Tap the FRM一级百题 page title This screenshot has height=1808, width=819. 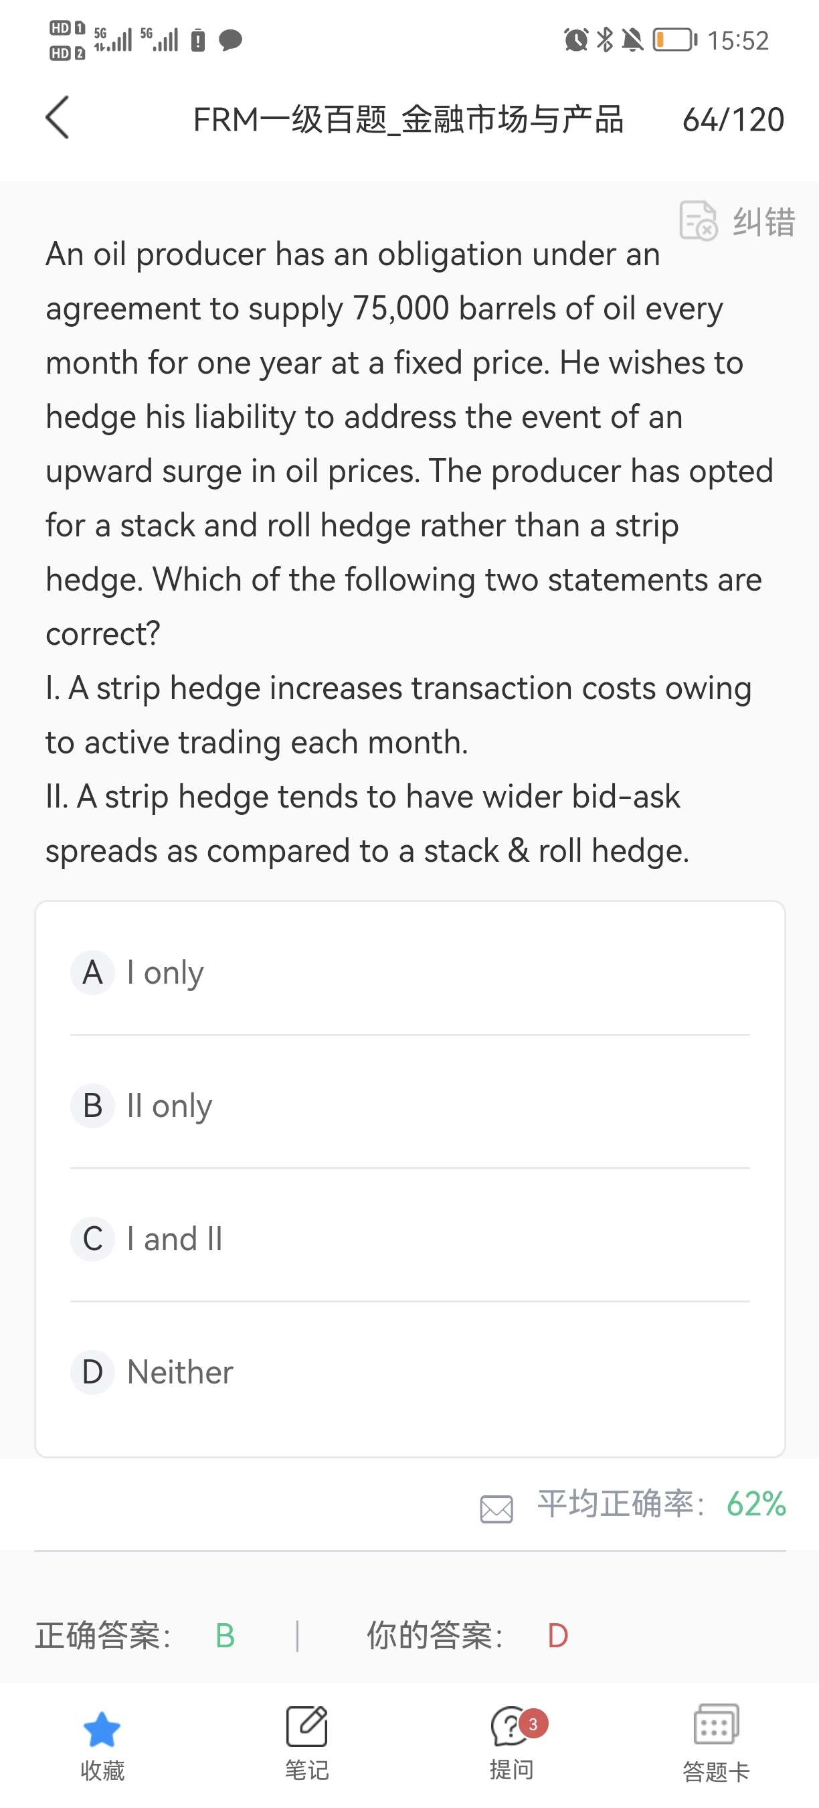coord(408,119)
